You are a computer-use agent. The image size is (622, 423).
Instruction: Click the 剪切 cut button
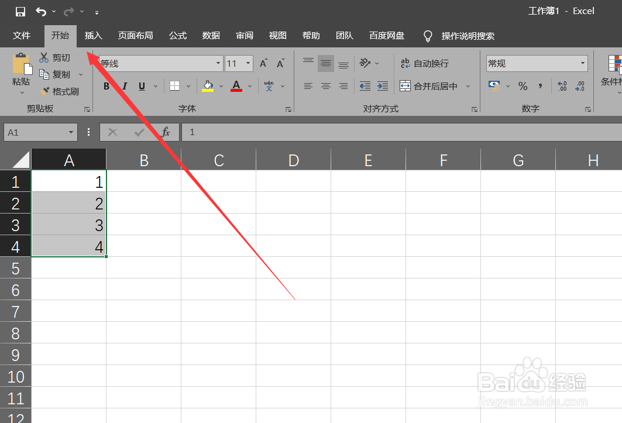[55, 58]
